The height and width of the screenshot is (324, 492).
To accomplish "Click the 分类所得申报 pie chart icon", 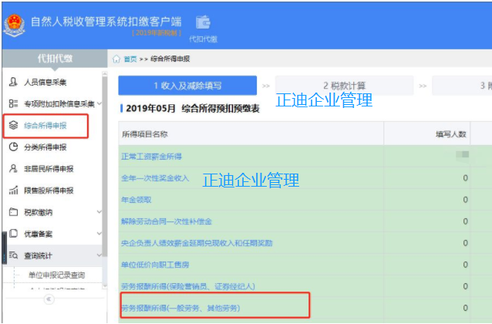I will tap(13, 147).
